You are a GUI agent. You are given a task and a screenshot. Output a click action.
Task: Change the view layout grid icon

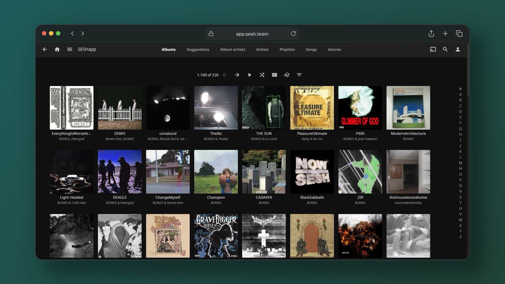274,75
